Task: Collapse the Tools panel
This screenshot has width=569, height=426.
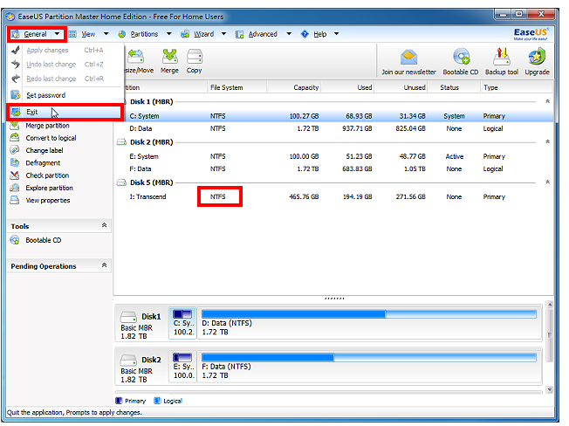Action: [x=104, y=225]
